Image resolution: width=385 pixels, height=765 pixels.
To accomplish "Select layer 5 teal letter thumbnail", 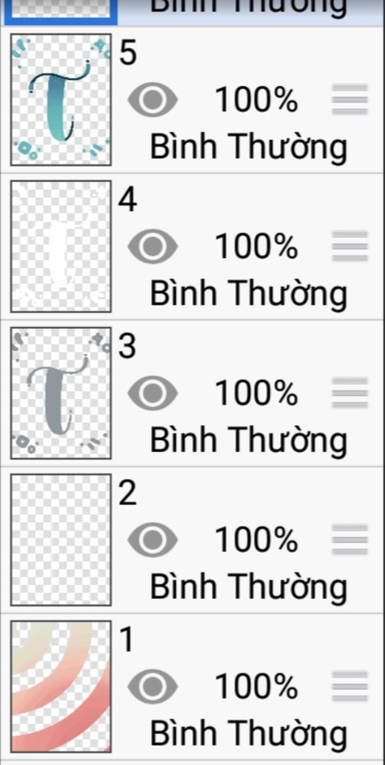I will tap(61, 100).
